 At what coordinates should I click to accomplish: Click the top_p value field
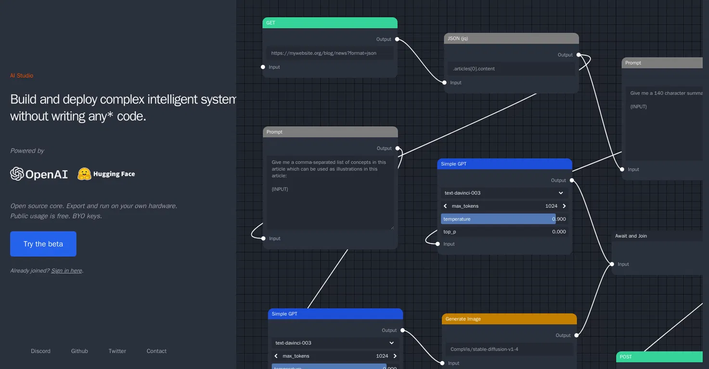[x=504, y=232]
